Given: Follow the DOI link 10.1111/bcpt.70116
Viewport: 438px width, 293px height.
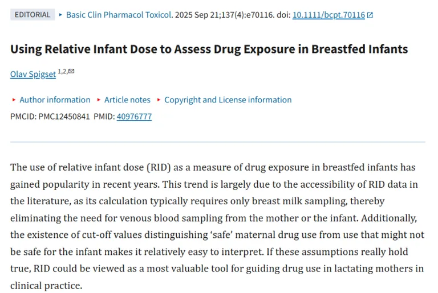Looking at the screenshot, I should pyautogui.click(x=328, y=15).
